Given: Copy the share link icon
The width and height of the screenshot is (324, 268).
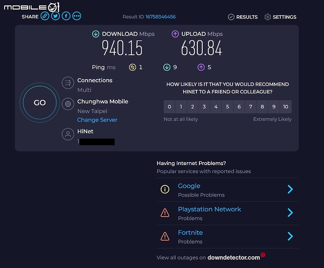Looking at the screenshot, I should coord(45,16).
